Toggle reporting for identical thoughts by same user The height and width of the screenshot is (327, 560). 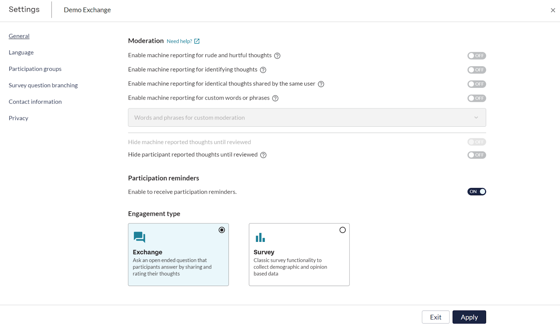click(x=477, y=84)
